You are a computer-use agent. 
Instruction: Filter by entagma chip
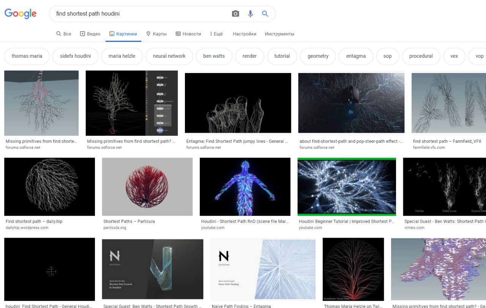coord(356,56)
